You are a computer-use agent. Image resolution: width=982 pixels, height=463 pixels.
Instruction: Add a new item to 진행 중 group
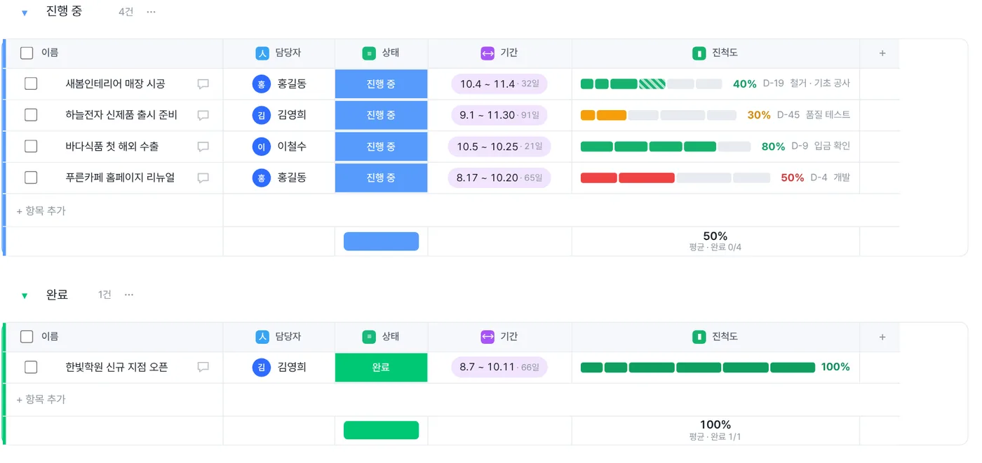click(x=41, y=210)
